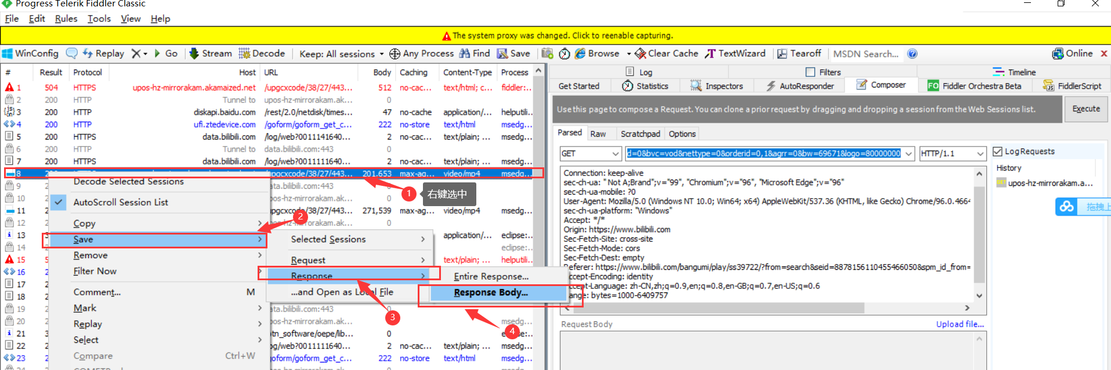Toggle the Decode toolbar option
This screenshot has height=370, width=1111.
262,53
